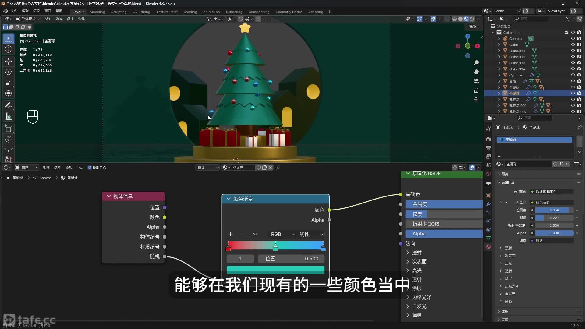Open the Material properties tab icon
The height and width of the screenshot is (329, 585).
[488, 247]
